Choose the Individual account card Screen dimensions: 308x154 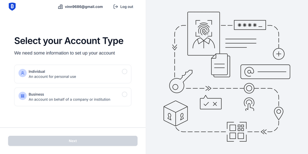73,74
